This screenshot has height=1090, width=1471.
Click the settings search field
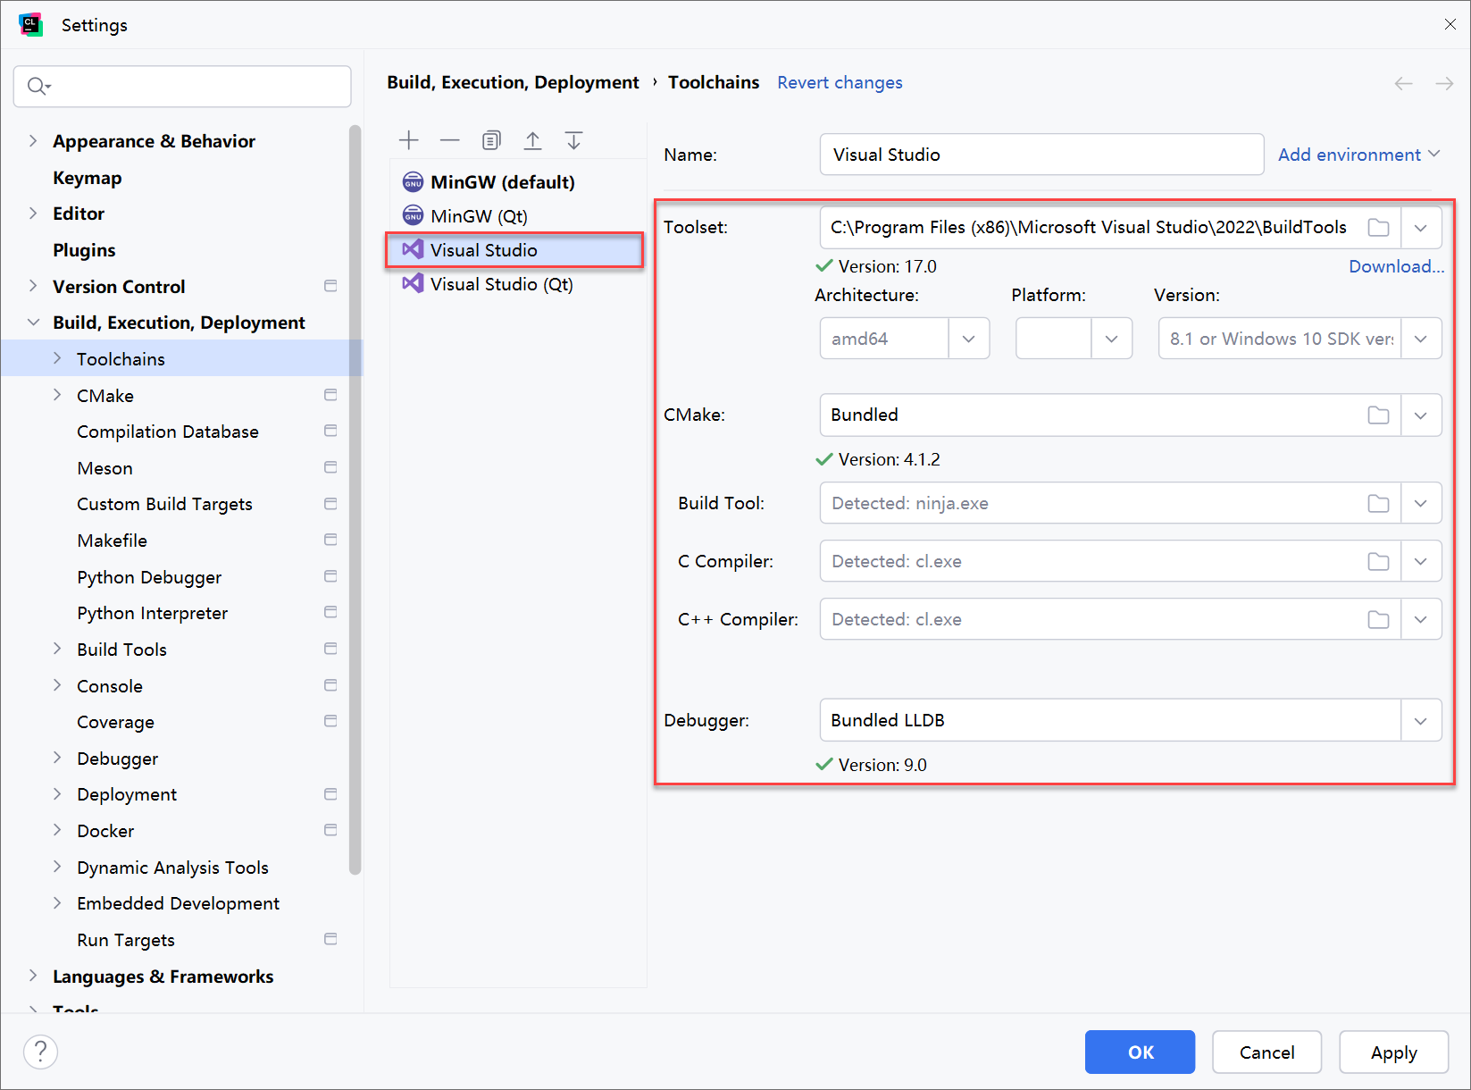[182, 86]
